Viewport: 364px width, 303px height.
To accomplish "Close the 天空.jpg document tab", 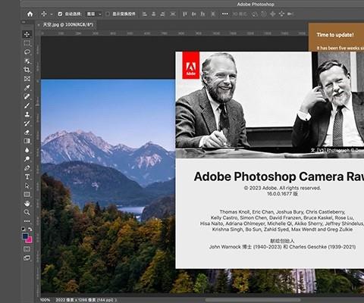I will (x=39, y=25).
